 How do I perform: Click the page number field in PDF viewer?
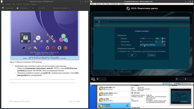[34, 8]
